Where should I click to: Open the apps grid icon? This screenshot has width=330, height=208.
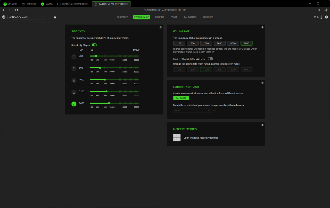[x=311, y=10]
